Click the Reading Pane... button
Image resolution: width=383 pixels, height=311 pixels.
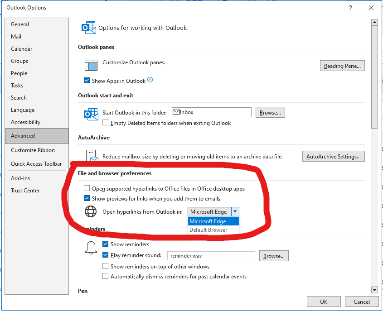(342, 66)
